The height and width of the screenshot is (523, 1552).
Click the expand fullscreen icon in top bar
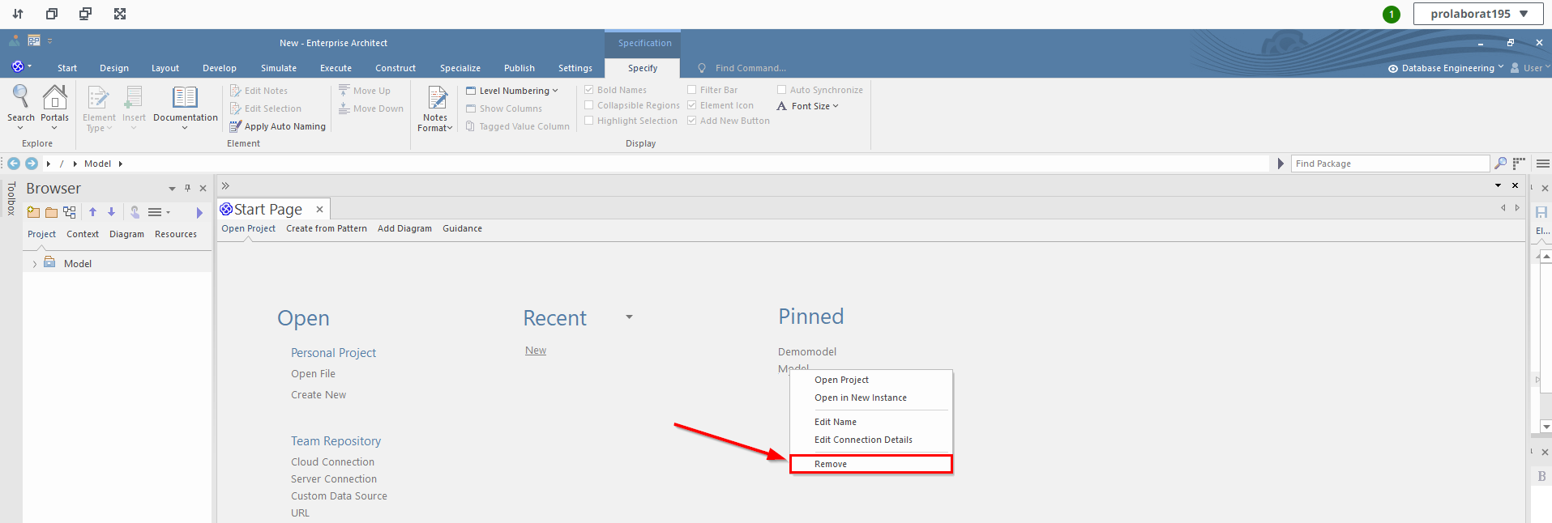(120, 14)
